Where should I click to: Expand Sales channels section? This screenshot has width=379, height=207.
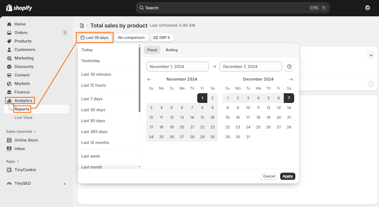point(21,132)
